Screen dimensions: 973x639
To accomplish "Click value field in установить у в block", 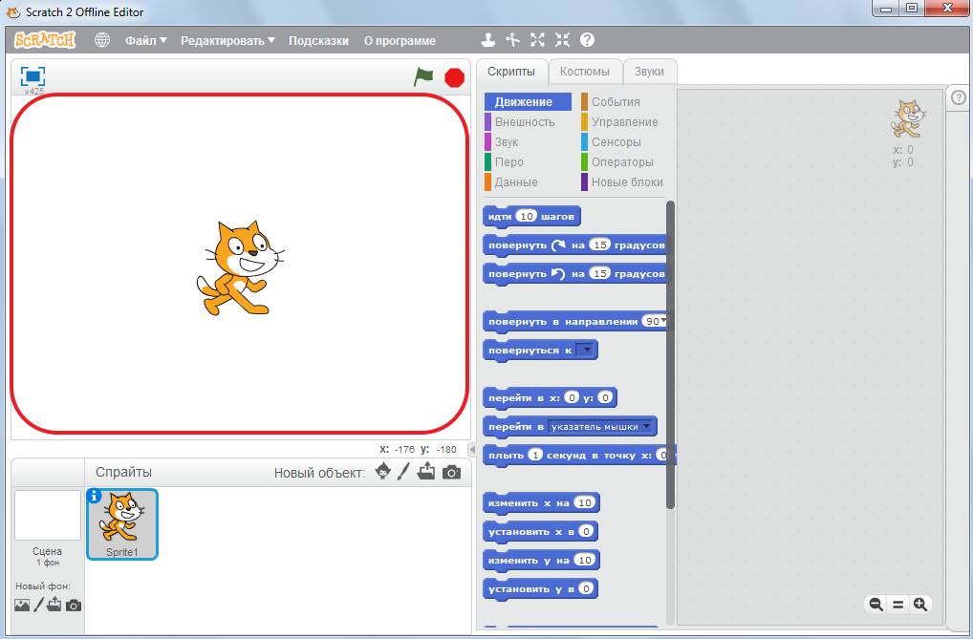I will (x=586, y=588).
